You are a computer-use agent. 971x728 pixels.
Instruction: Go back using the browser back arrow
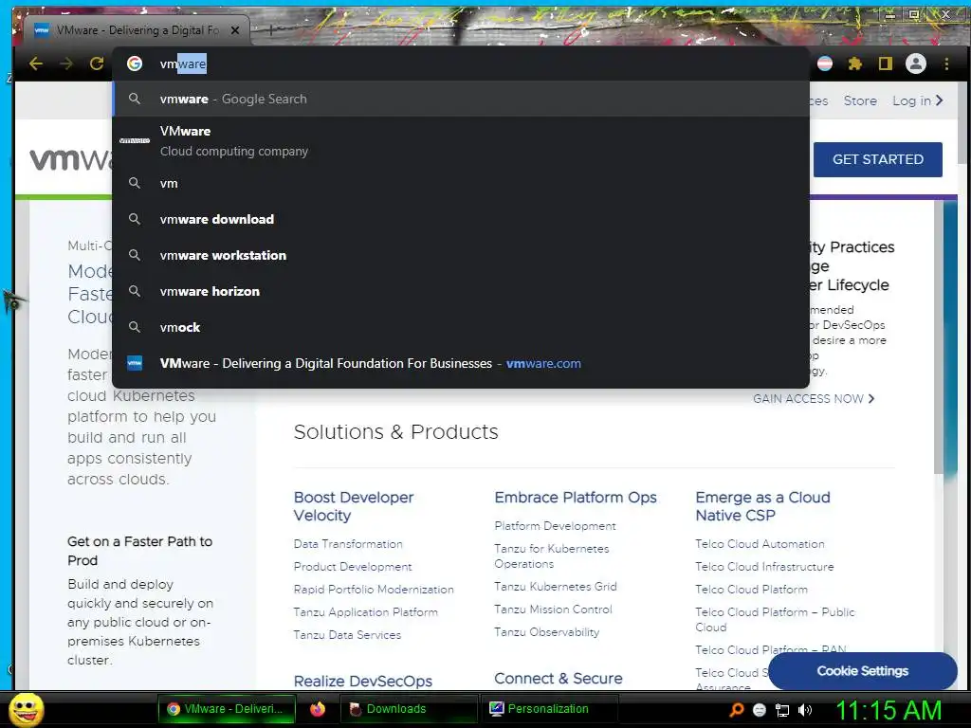point(36,64)
